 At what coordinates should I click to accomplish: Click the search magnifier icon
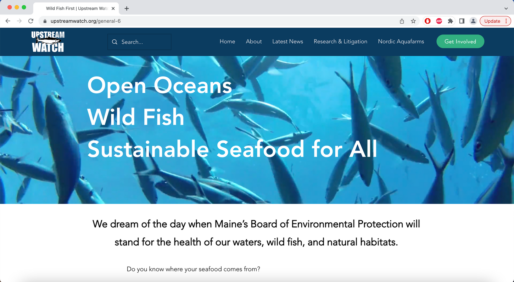114,42
